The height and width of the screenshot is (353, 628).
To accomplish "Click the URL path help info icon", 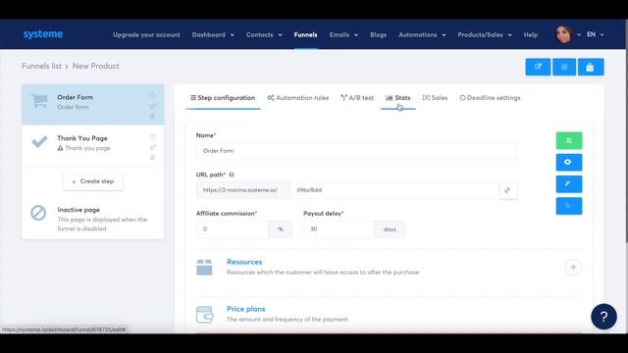I will point(232,175).
